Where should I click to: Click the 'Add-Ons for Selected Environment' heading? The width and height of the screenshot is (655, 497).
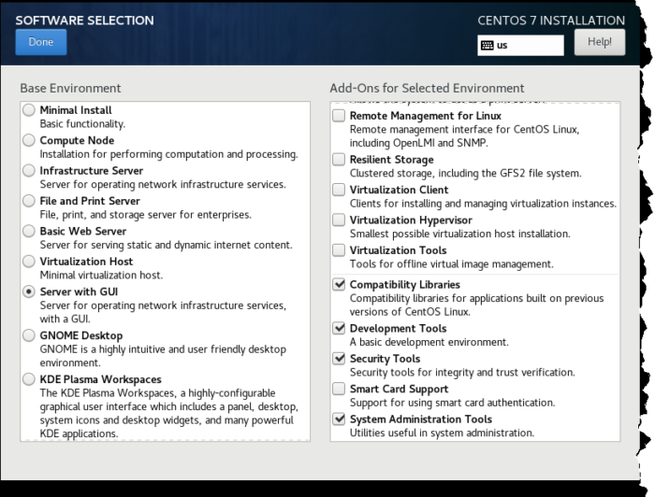(427, 88)
